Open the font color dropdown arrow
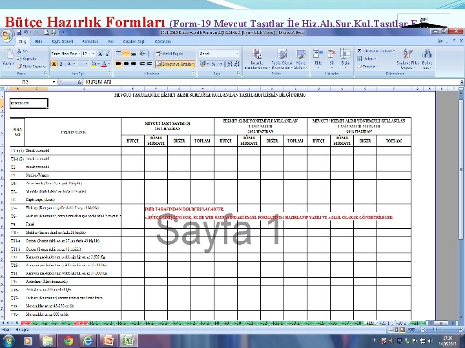 [x=108, y=64]
